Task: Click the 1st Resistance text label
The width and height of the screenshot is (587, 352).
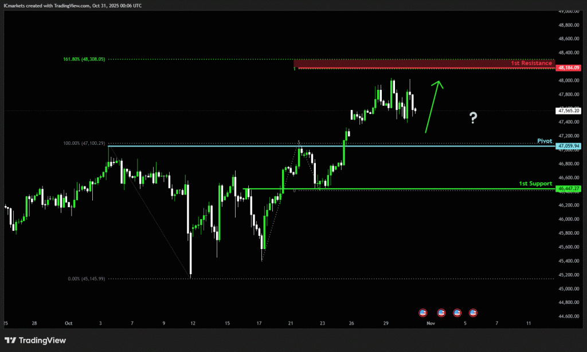Action: click(531, 63)
